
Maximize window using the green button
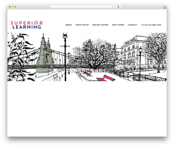(x=15, y=7)
